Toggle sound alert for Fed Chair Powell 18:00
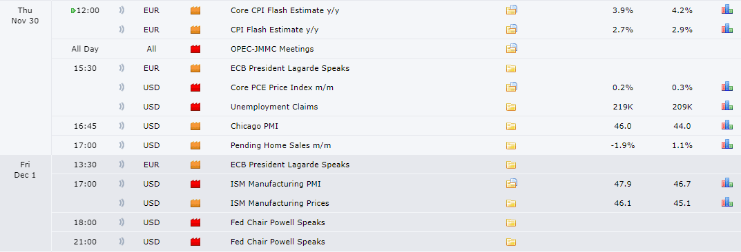 click(x=122, y=223)
